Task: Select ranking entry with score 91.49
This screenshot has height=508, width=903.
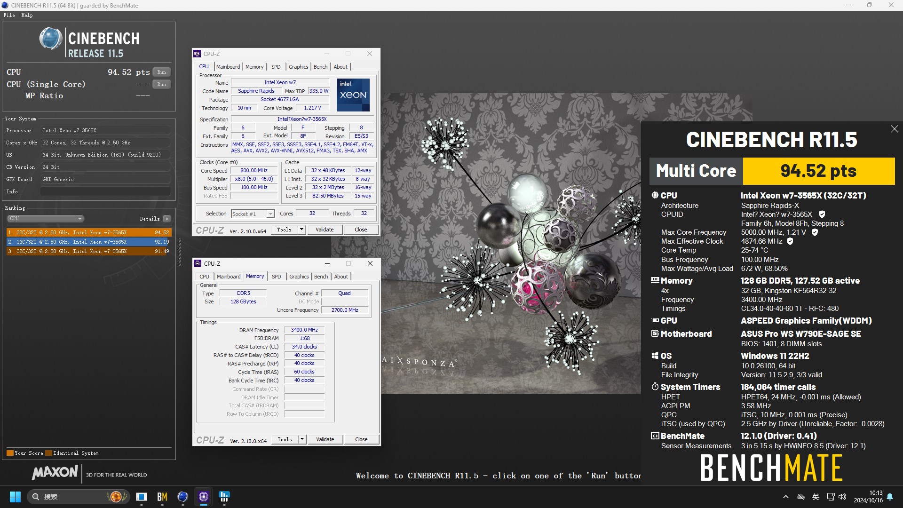Action: click(89, 251)
